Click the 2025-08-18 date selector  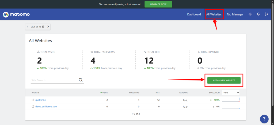tap(38, 27)
